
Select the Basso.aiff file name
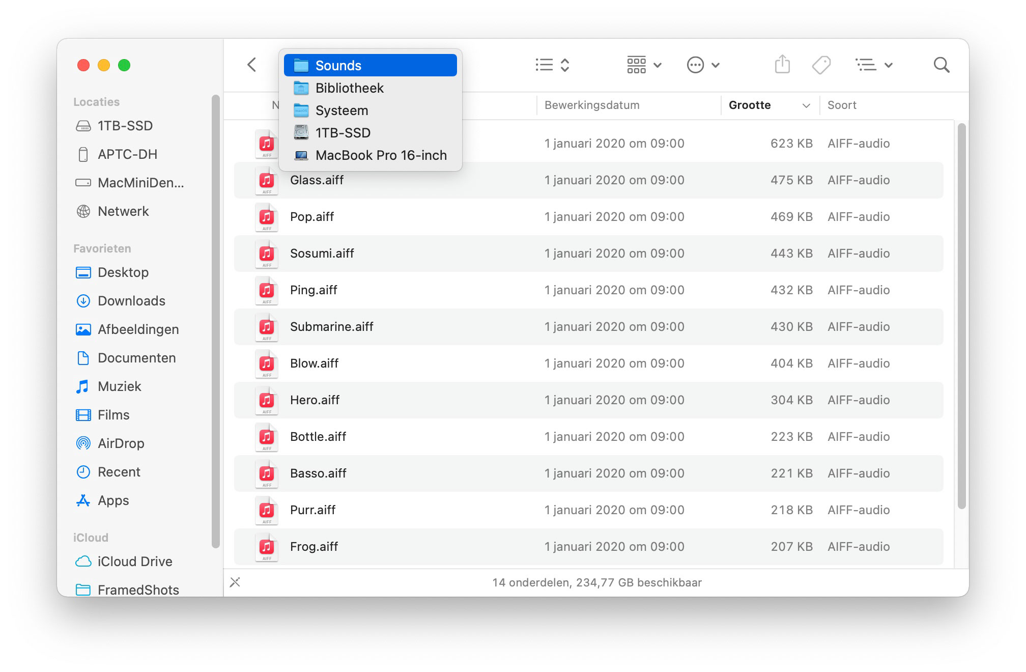[318, 473]
